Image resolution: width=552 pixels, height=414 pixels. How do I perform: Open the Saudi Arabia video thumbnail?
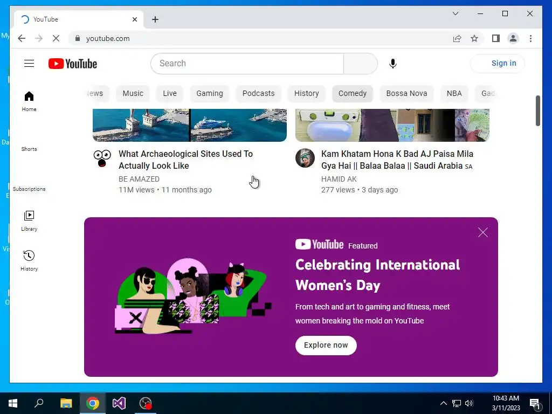click(392, 125)
